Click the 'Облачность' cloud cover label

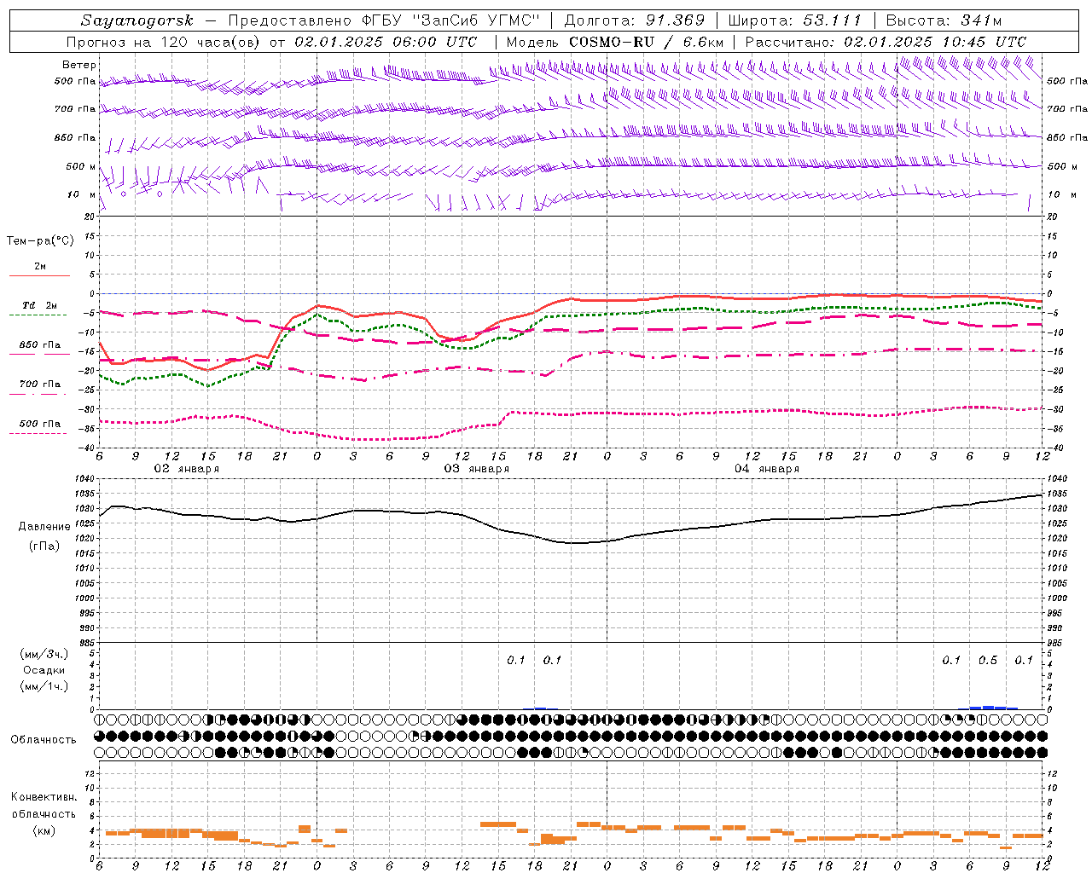(x=44, y=739)
